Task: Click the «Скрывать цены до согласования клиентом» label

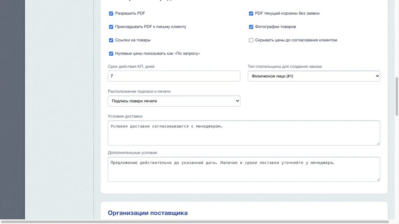Action: click(x=296, y=40)
